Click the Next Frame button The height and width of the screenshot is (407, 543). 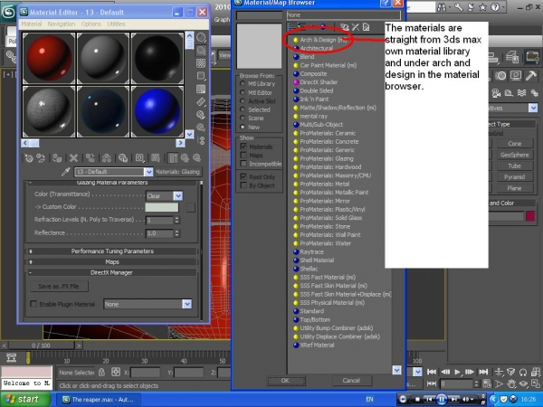tap(470, 372)
